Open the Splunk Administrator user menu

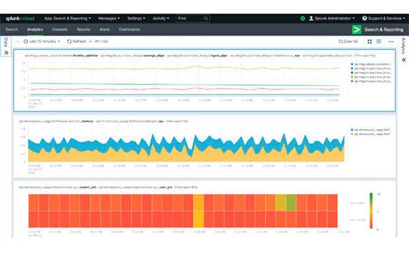[332, 18]
